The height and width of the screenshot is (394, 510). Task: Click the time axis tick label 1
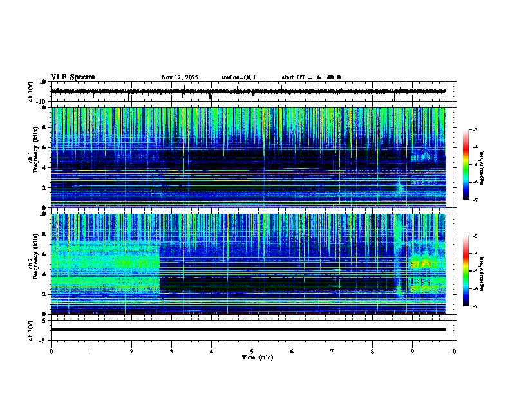click(91, 352)
